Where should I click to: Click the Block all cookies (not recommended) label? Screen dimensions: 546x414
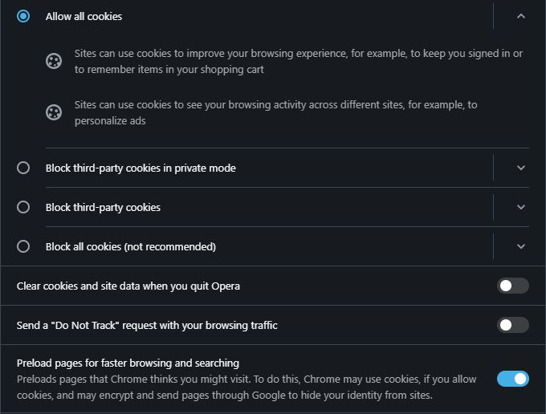click(x=130, y=246)
